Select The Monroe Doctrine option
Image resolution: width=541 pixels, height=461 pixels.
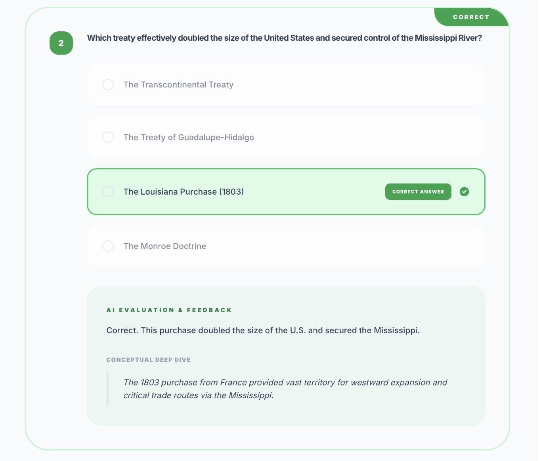click(x=164, y=246)
